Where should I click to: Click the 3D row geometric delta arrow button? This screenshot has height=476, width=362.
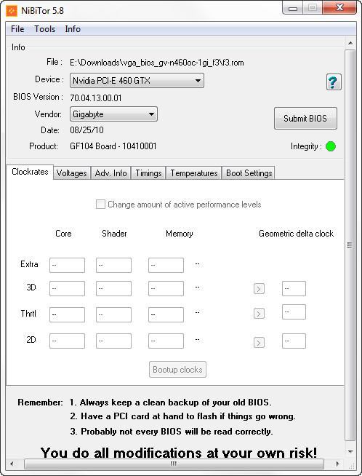point(259,289)
